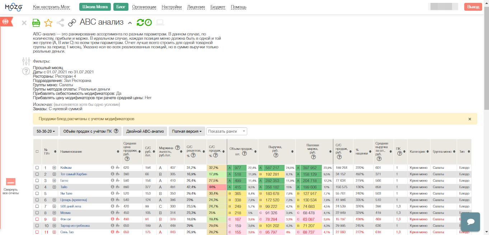The height and width of the screenshot is (235, 489).
Task: Export the report to XLSX
Action: pyautogui.click(x=36, y=23)
